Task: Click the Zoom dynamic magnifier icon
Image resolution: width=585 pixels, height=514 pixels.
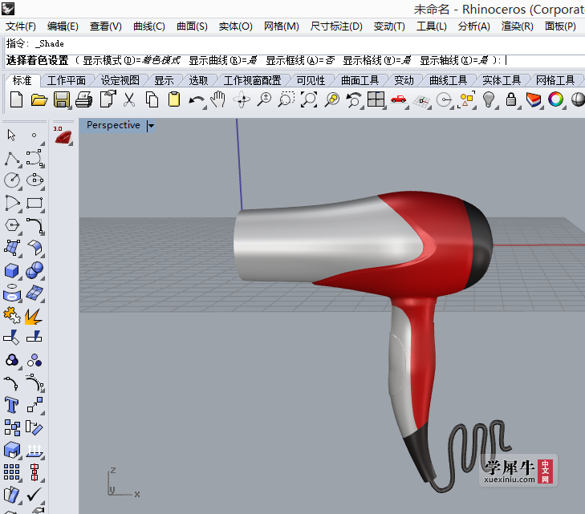Action: pyautogui.click(x=264, y=100)
